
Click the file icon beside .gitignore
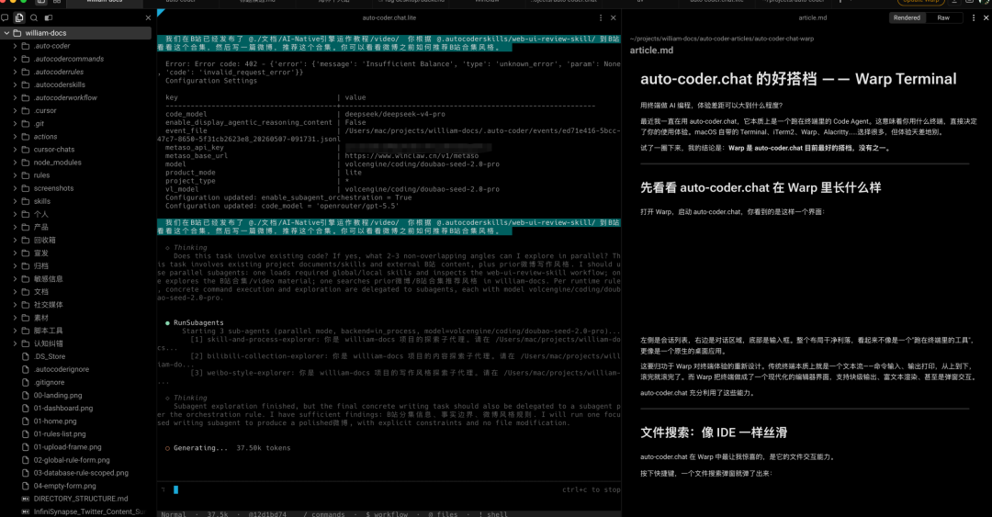(x=26, y=383)
